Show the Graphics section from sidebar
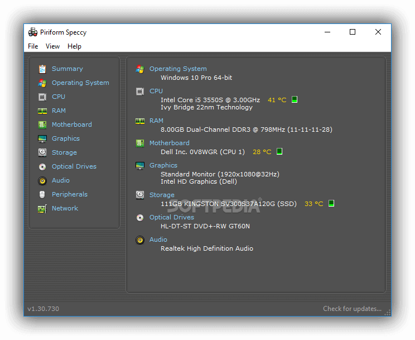This screenshot has height=340, width=415. tap(66, 138)
